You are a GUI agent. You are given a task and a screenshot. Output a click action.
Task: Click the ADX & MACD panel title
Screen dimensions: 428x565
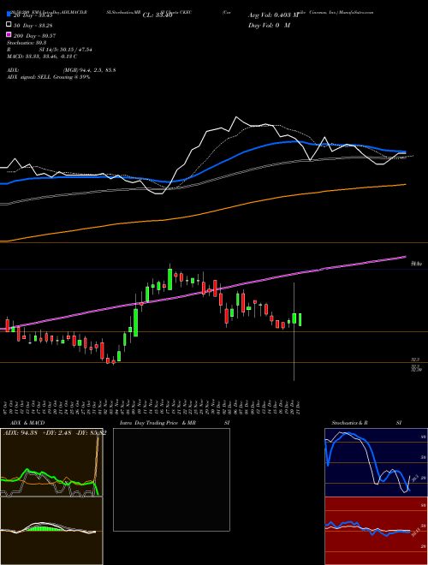pyautogui.click(x=27, y=423)
